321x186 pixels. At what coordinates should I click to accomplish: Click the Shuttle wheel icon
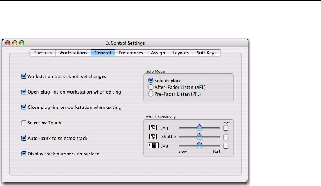pyautogui.click(x=153, y=136)
